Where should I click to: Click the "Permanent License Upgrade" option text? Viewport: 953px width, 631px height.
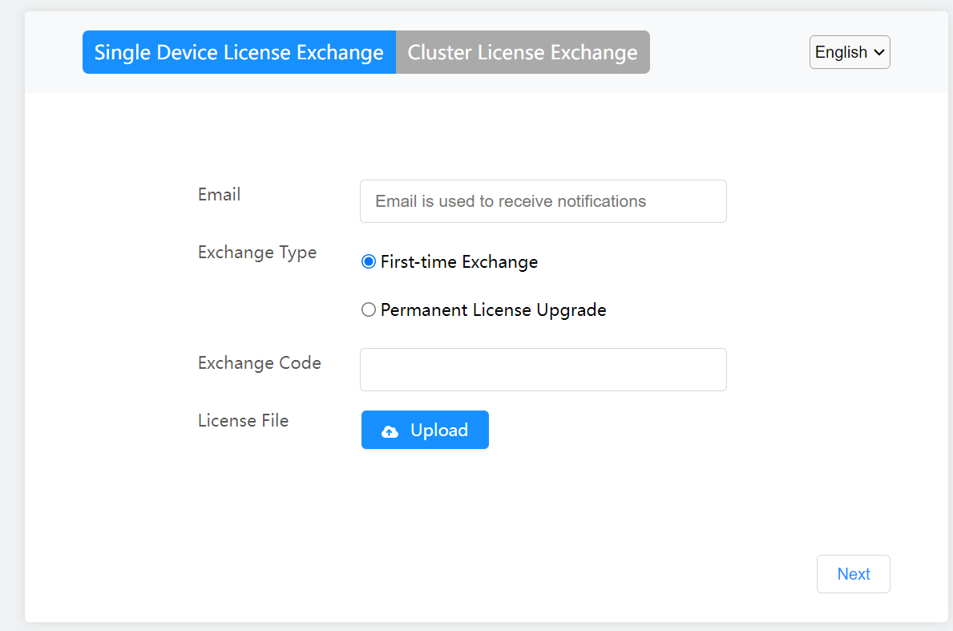point(493,310)
